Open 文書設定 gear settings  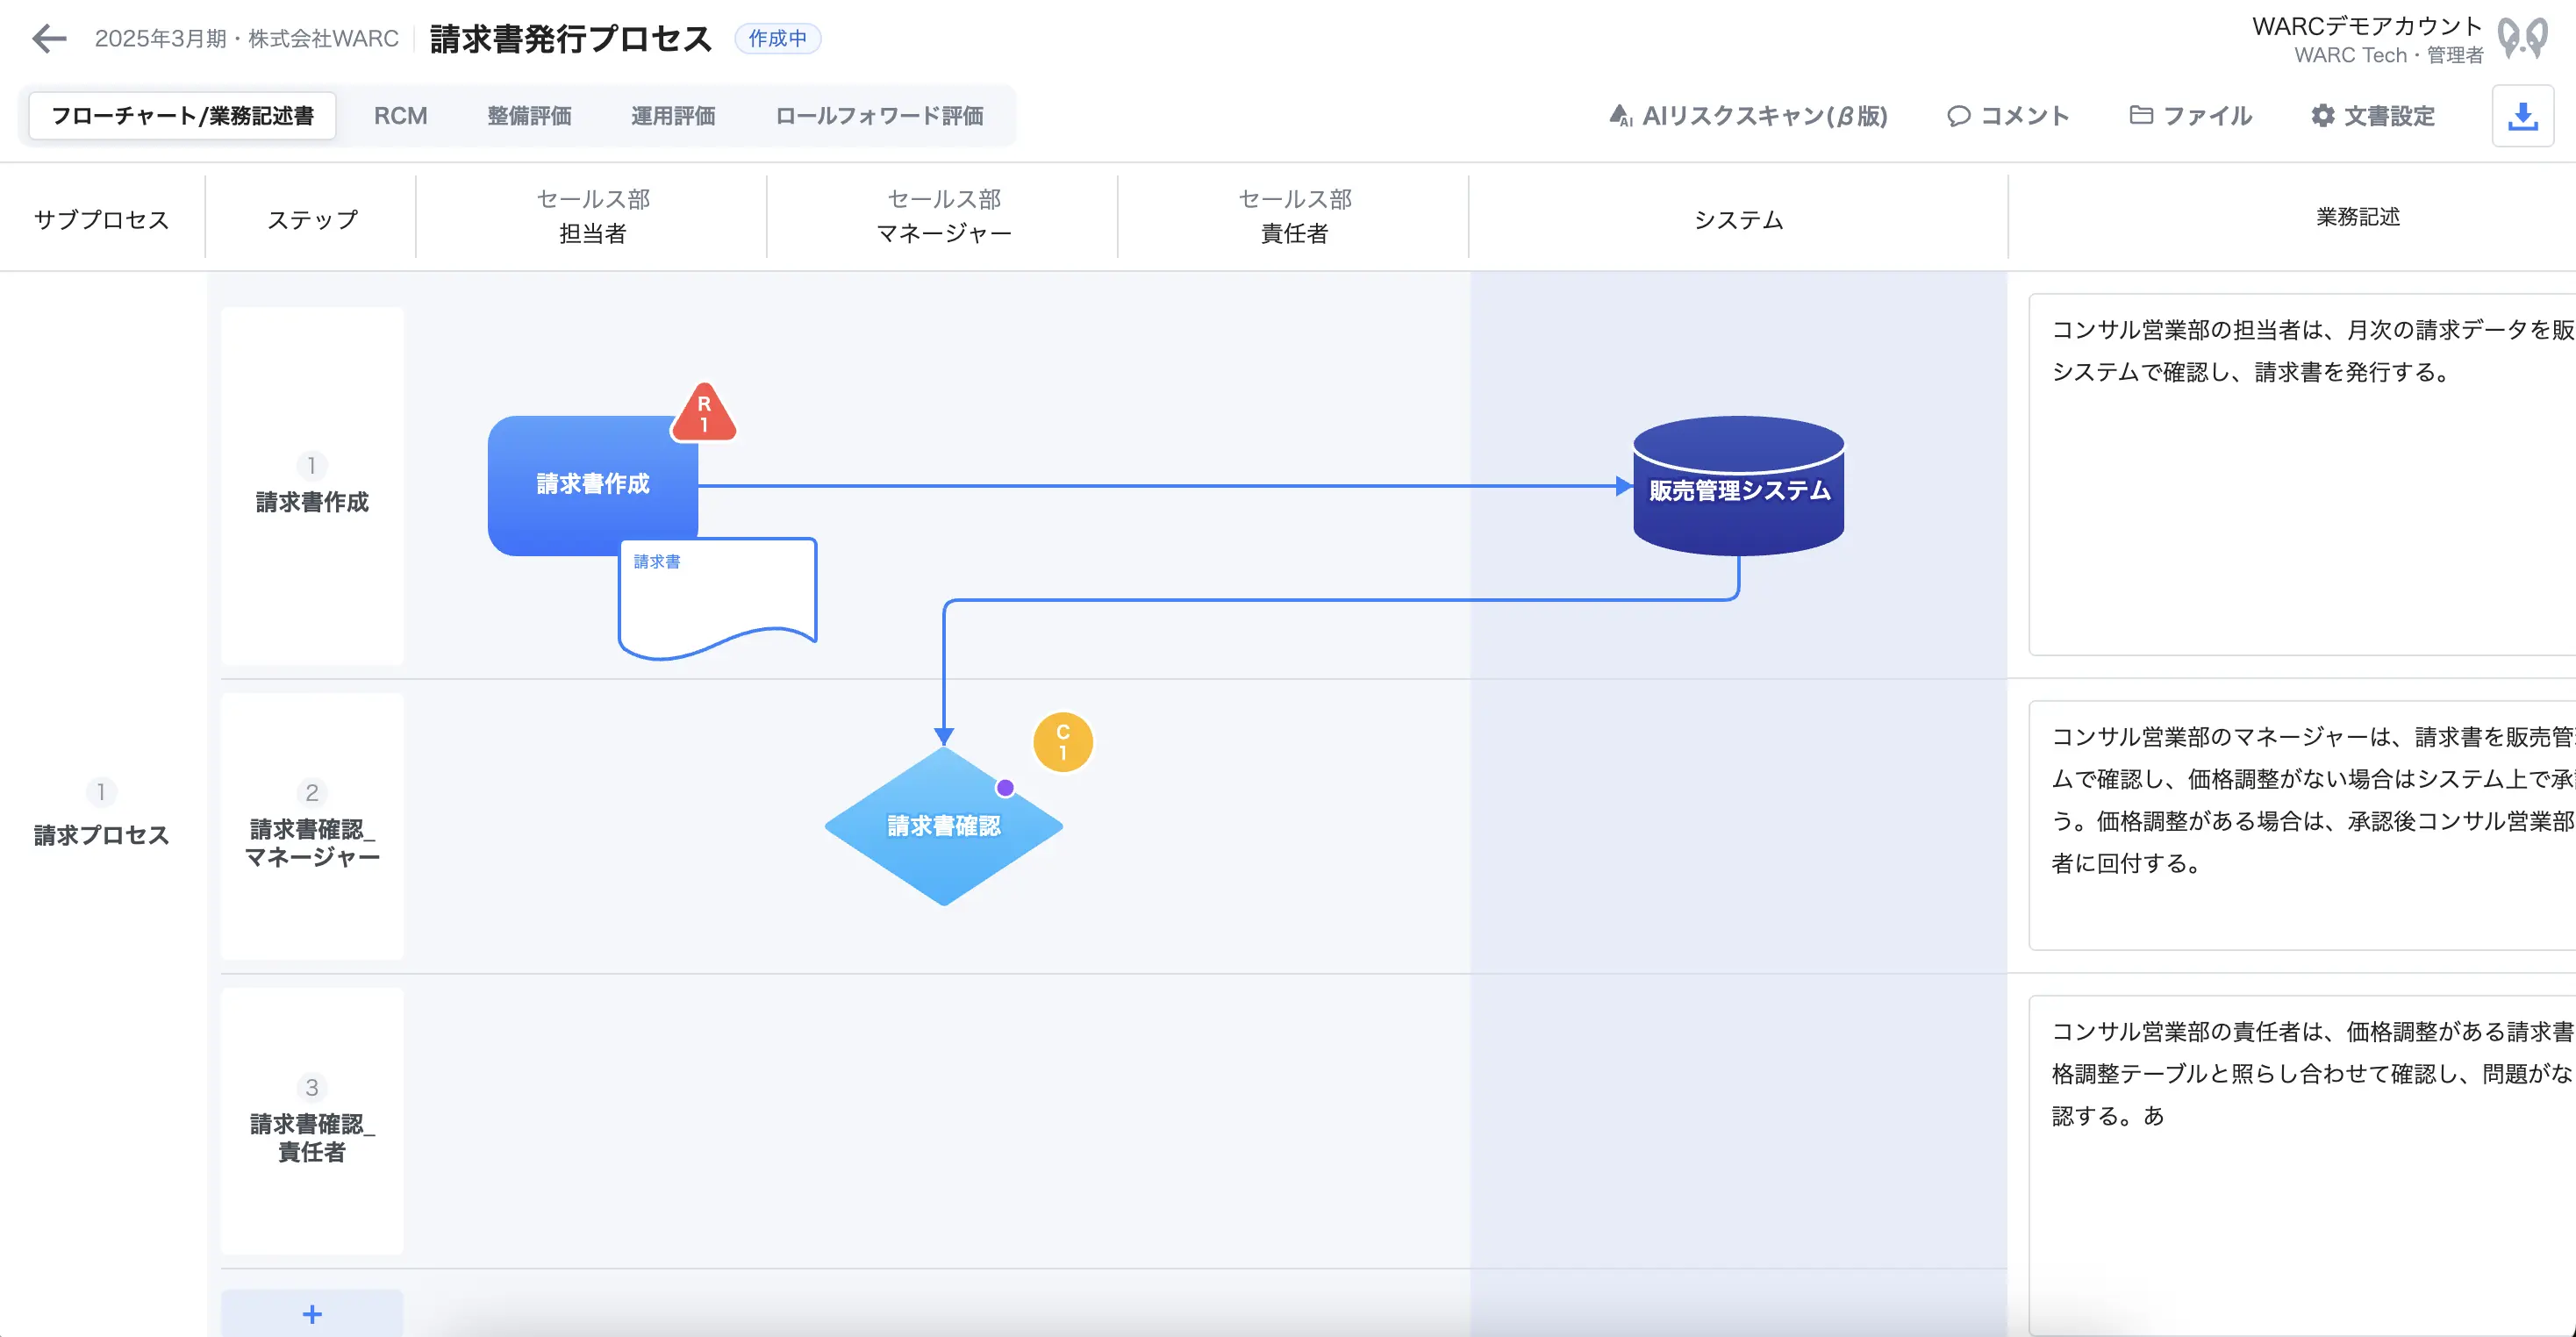[x=2372, y=116]
